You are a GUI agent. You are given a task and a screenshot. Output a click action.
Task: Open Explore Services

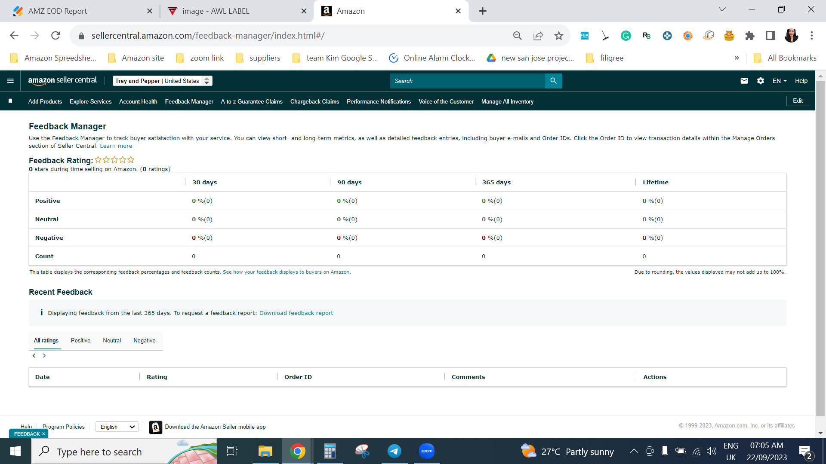[x=90, y=101]
